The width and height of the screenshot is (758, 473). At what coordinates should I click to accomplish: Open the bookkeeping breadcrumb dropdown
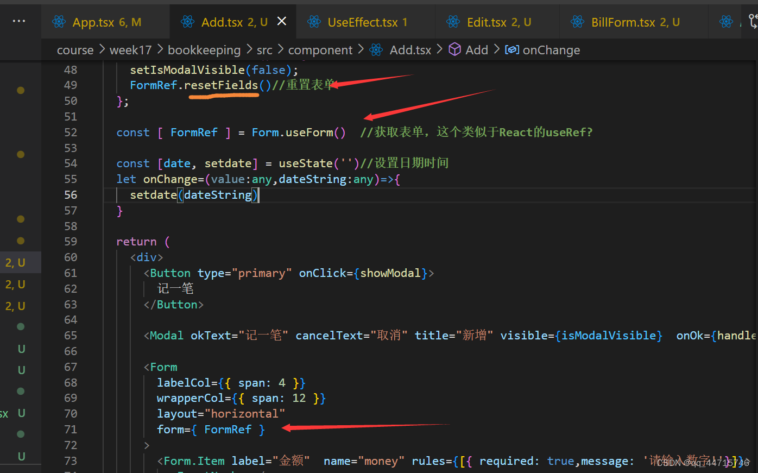204,49
